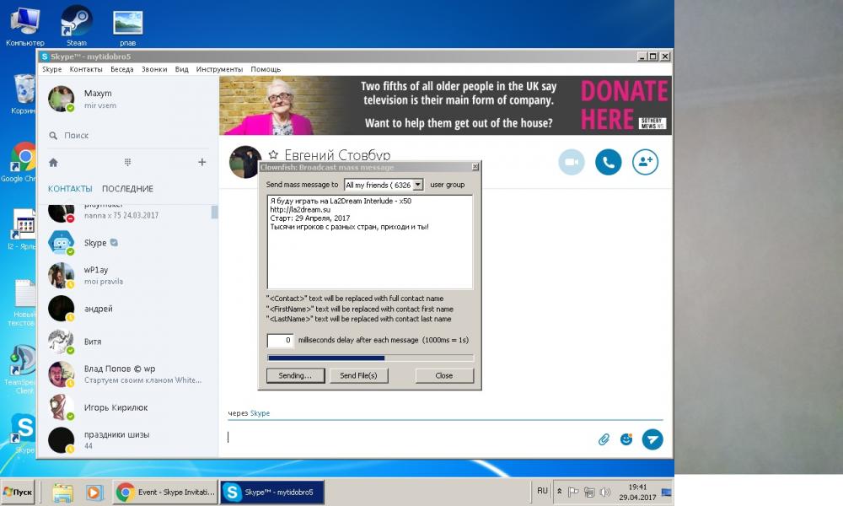Select contact Игорь Кирилюк in list
The image size is (843, 506).
pyautogui.click(x=115, y=407)
